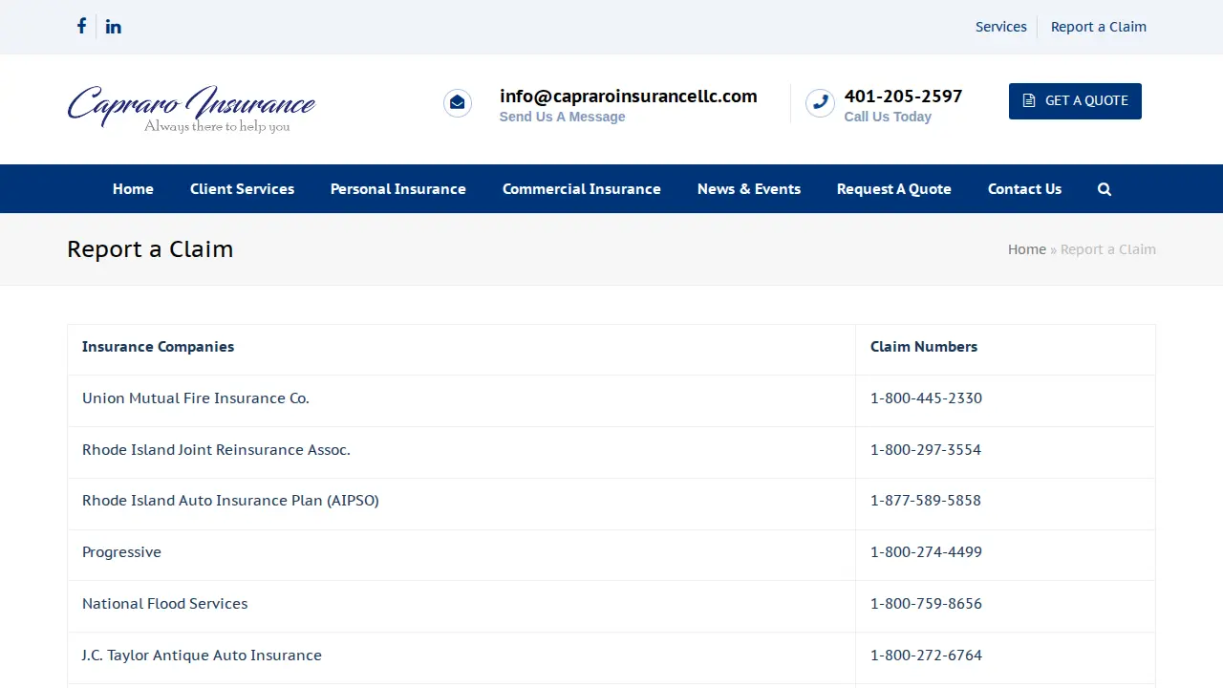The image size is (1223, 688).
Task: Open the Commercial Insurance menu
Action: pyautogui.click(x=582, y=189)
